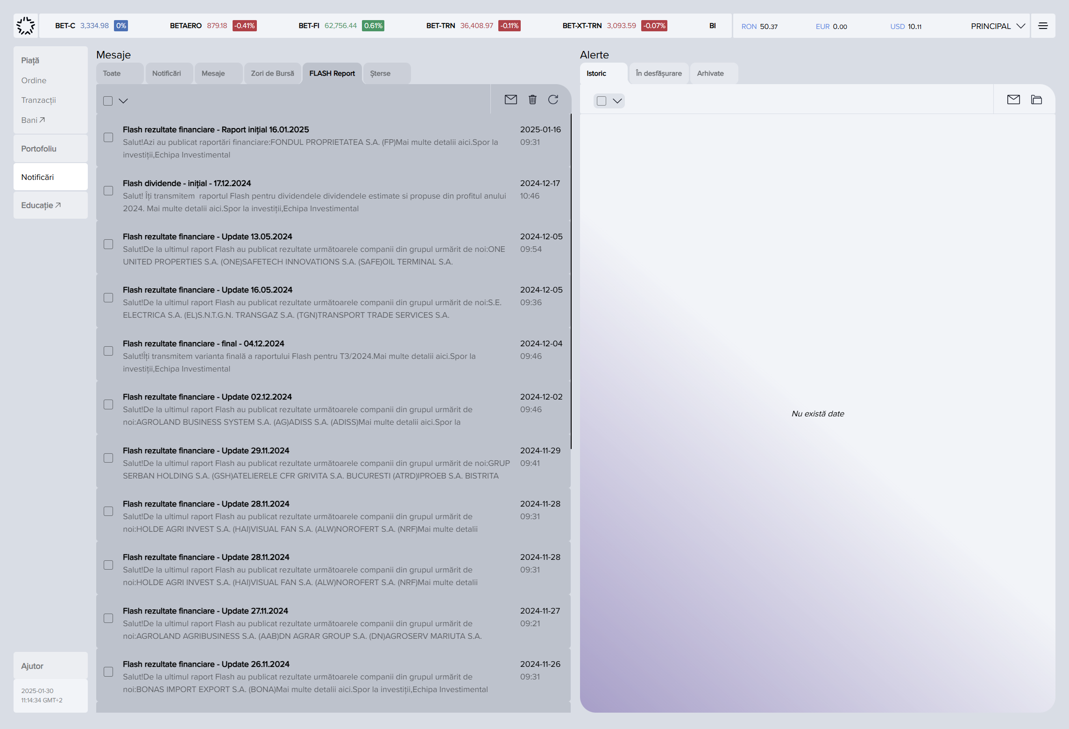Switch to Notificări messages tab
Image resolution: width=1069 pixels, height=729 pixels.
tap(170, 73)
